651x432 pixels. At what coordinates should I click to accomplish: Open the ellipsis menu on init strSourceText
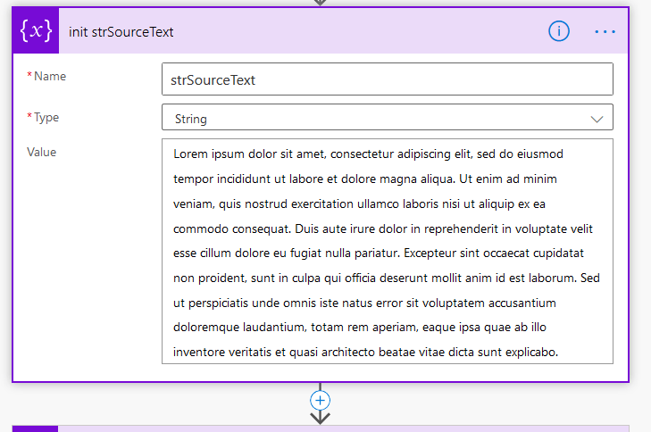(605, 31)
